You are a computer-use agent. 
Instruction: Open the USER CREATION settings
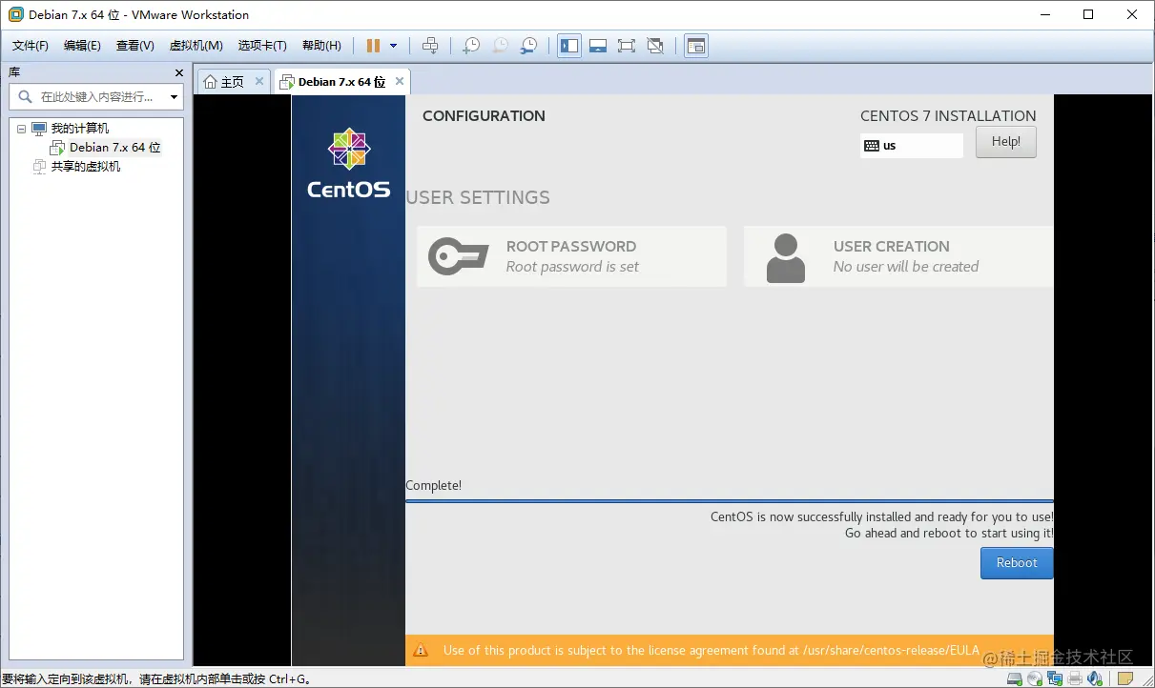point(898,256)
